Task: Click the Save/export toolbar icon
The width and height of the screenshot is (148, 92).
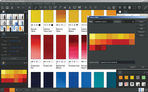Action: click(12, 7)
